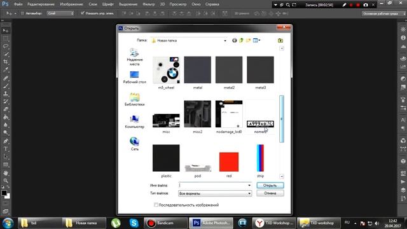Screen dimensions: 407x229
Task: Expand the Папка location dropdown
Action: [225, 41]
